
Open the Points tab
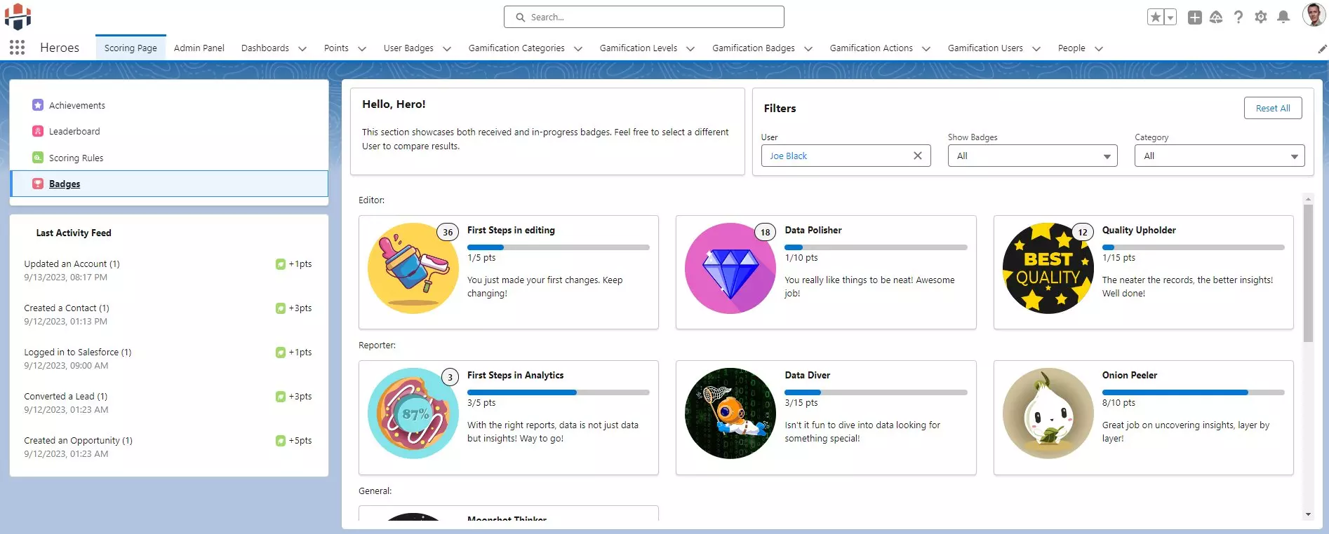tap(336, 48)
